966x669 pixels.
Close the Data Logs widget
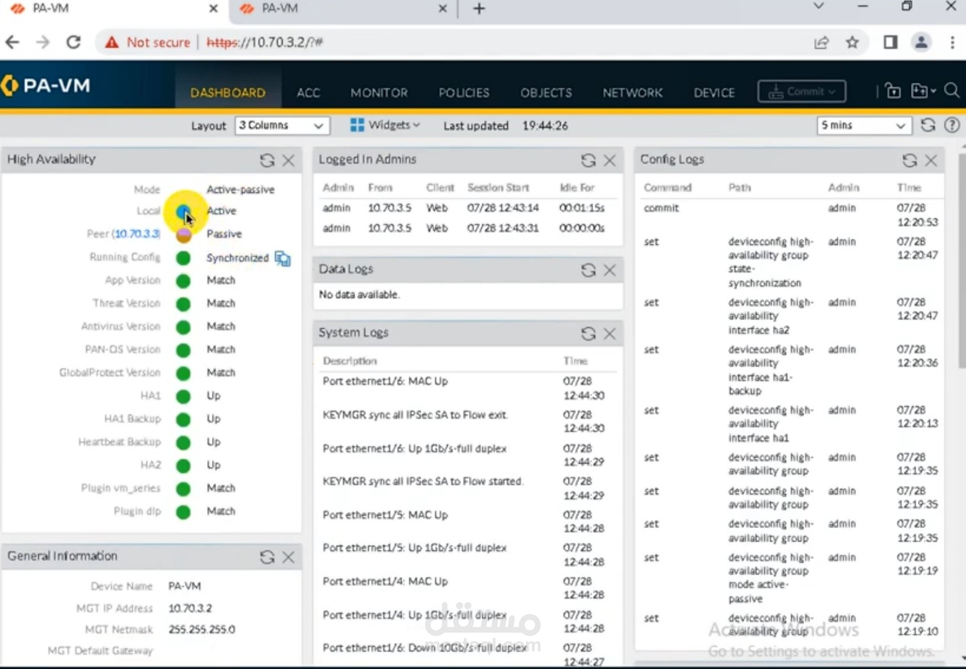tap(610, 270)
